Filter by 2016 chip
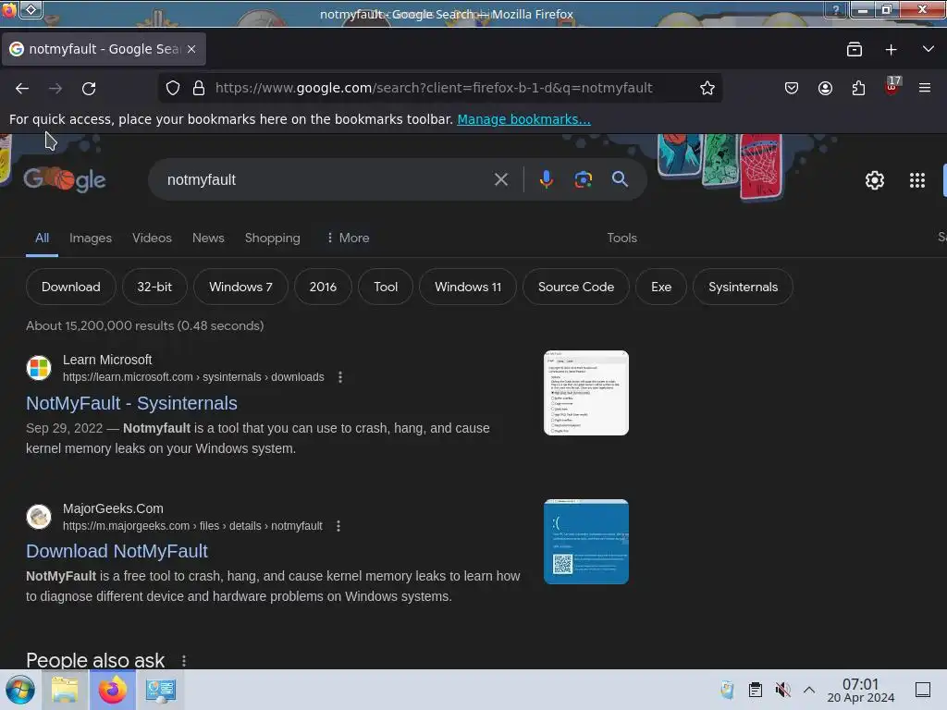This screenshot has width=947, height=710. pyautogui.click(x=323, y=287)
